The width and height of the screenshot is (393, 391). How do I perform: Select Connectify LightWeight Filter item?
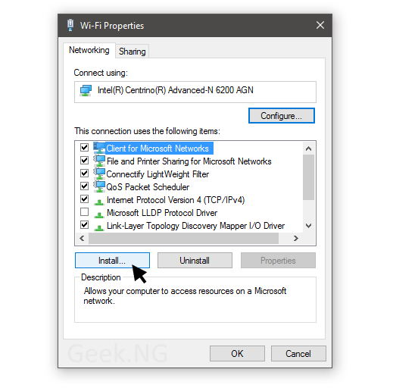point(158,174)
